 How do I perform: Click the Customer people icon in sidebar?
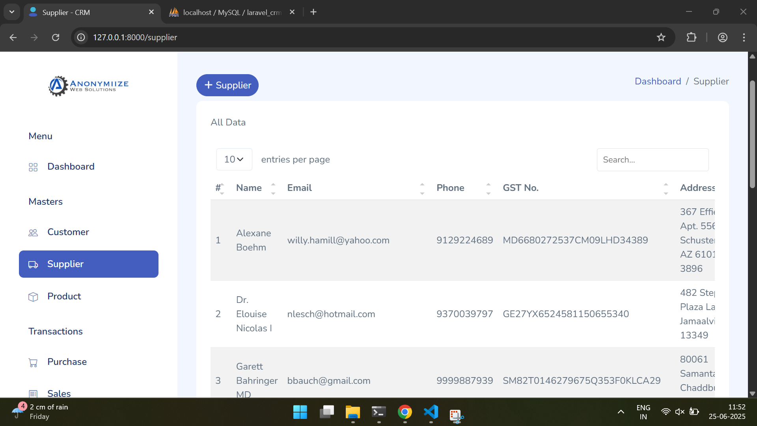click(x=33, y=233)
